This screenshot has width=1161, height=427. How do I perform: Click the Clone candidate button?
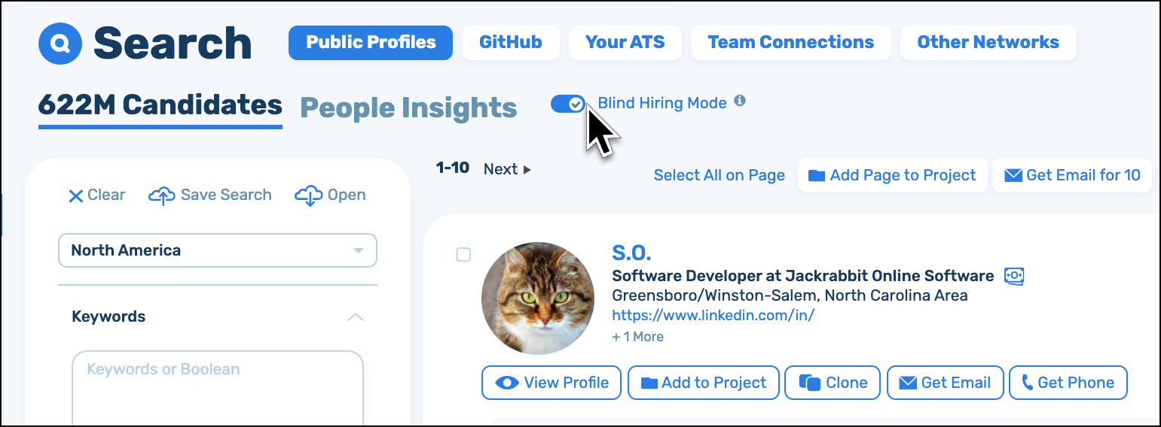(x=833, y=383)
